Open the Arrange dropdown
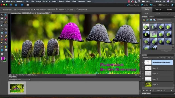 (61, 10)
